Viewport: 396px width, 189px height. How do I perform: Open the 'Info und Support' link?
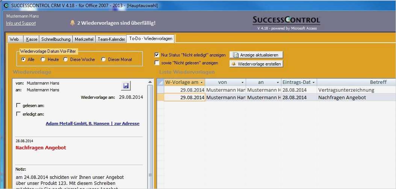[21, 23]
